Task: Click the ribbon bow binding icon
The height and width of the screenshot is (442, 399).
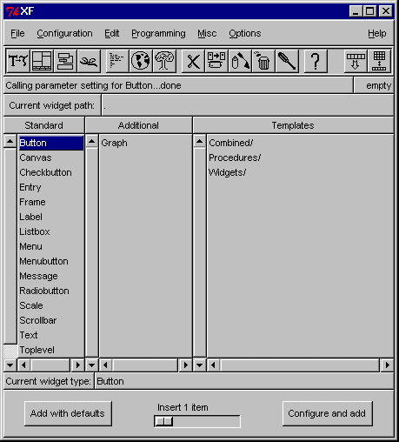Action: [89, 61]
